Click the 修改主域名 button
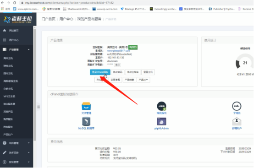 [133, 72]
